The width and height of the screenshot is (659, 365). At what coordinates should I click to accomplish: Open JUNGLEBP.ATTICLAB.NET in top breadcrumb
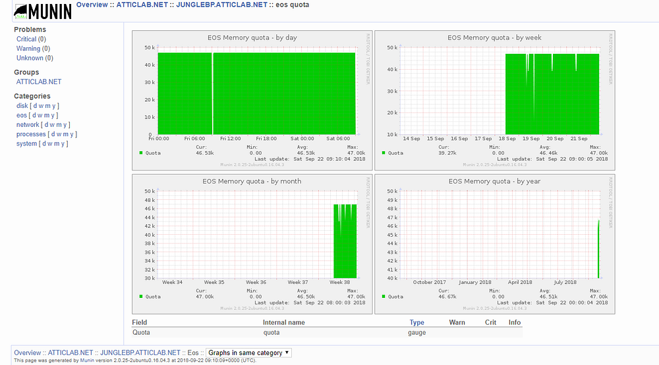pyautogui.click(x=221, y=5)
